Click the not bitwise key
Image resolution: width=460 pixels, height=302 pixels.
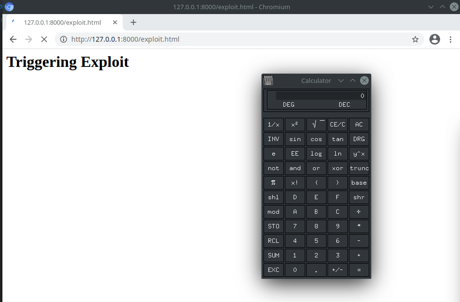coord(273,168)
